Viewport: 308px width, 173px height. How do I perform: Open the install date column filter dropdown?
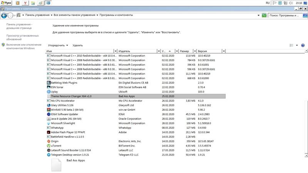(x=177, y=51)
